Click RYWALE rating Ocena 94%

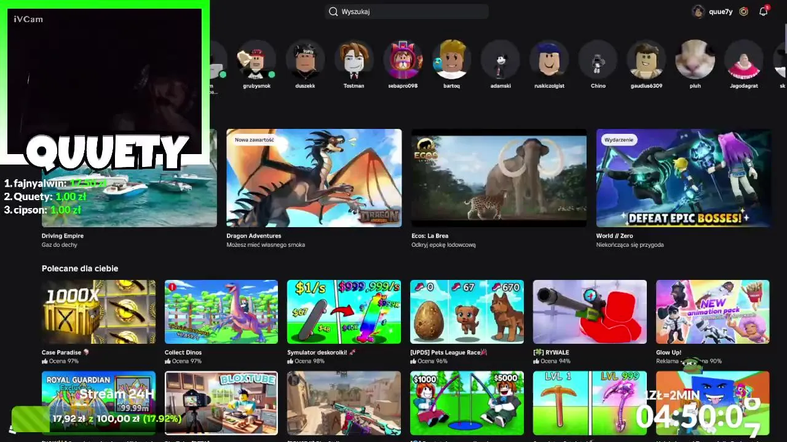tap(552, 361)
